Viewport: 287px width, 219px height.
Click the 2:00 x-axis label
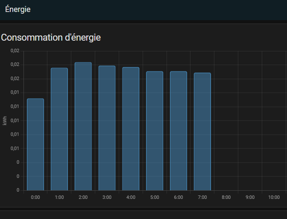(83, 197)
